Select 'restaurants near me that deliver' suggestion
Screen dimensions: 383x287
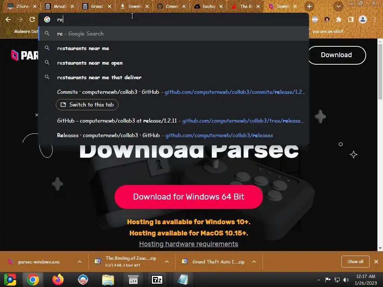point(174,77)
